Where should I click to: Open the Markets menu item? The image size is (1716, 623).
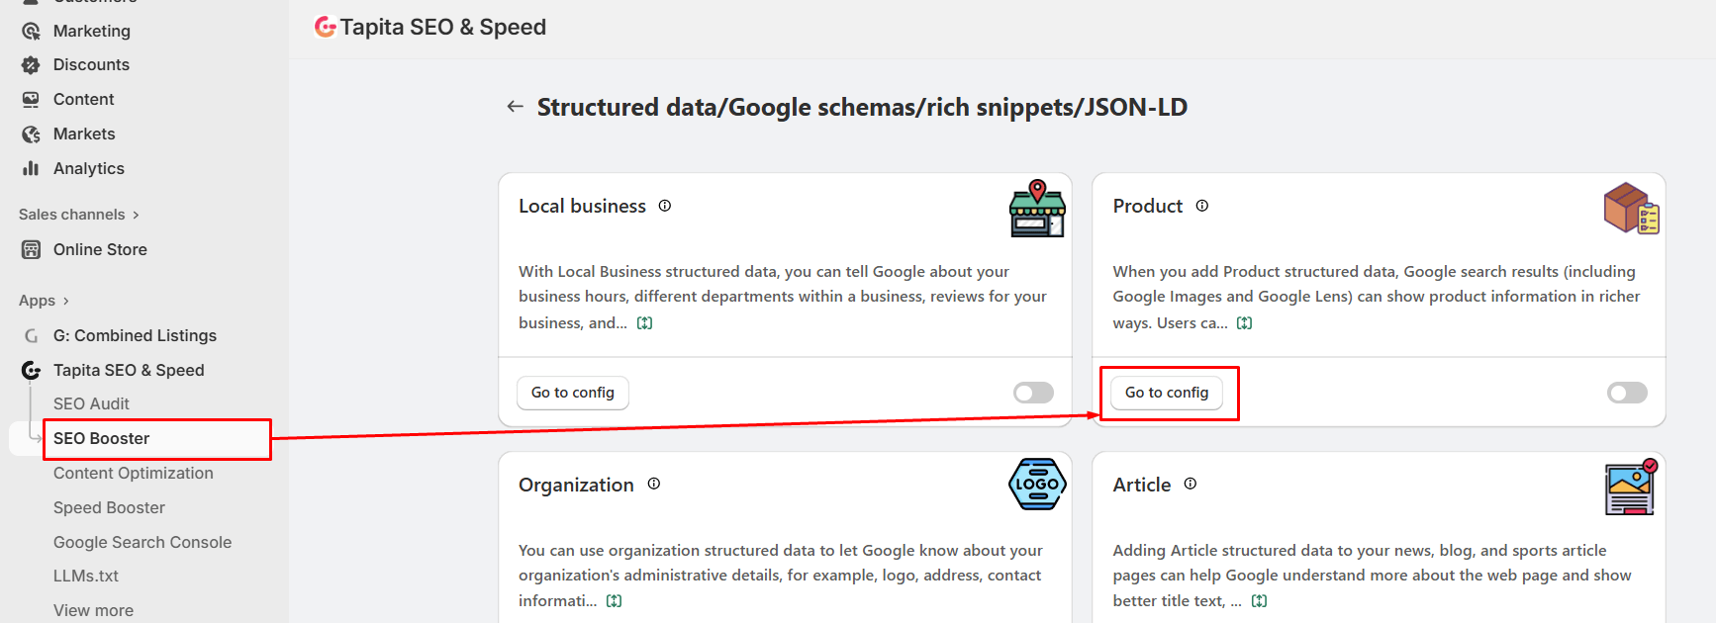point(84,134)
